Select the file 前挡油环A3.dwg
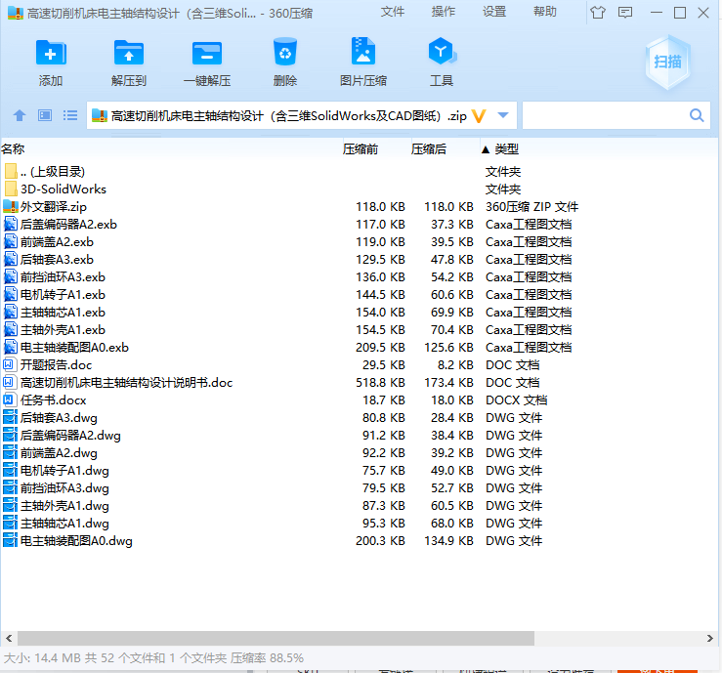 [x=64, y=488]
